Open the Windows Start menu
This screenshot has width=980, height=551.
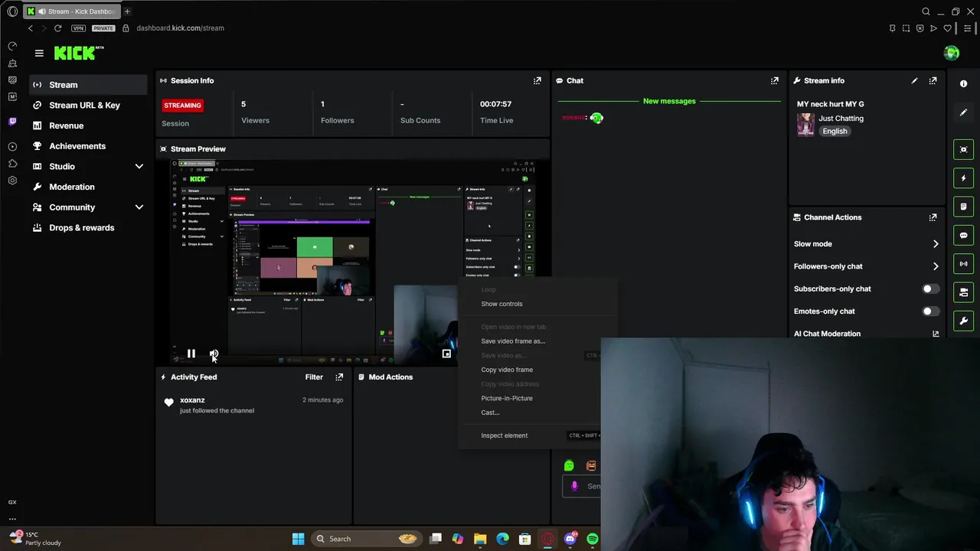point(298,539)
